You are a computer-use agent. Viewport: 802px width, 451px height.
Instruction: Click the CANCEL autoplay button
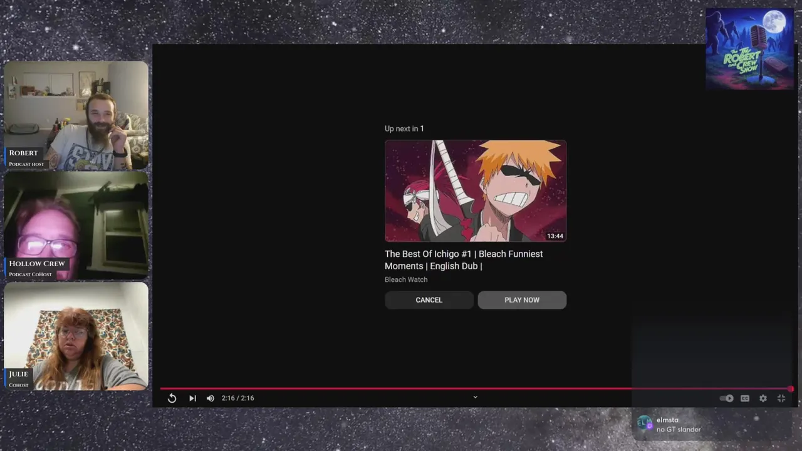coord(429,300)
